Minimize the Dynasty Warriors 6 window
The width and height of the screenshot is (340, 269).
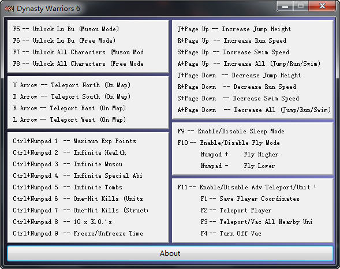pos(285,6)
